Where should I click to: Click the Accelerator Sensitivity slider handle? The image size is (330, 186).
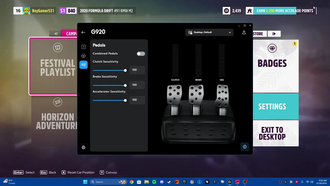click(125, 100)
